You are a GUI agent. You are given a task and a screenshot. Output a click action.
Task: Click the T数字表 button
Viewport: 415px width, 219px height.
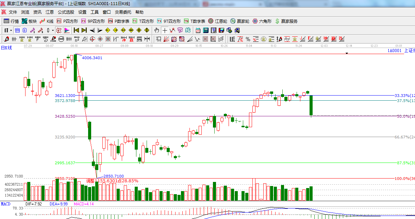coord(195,21)
